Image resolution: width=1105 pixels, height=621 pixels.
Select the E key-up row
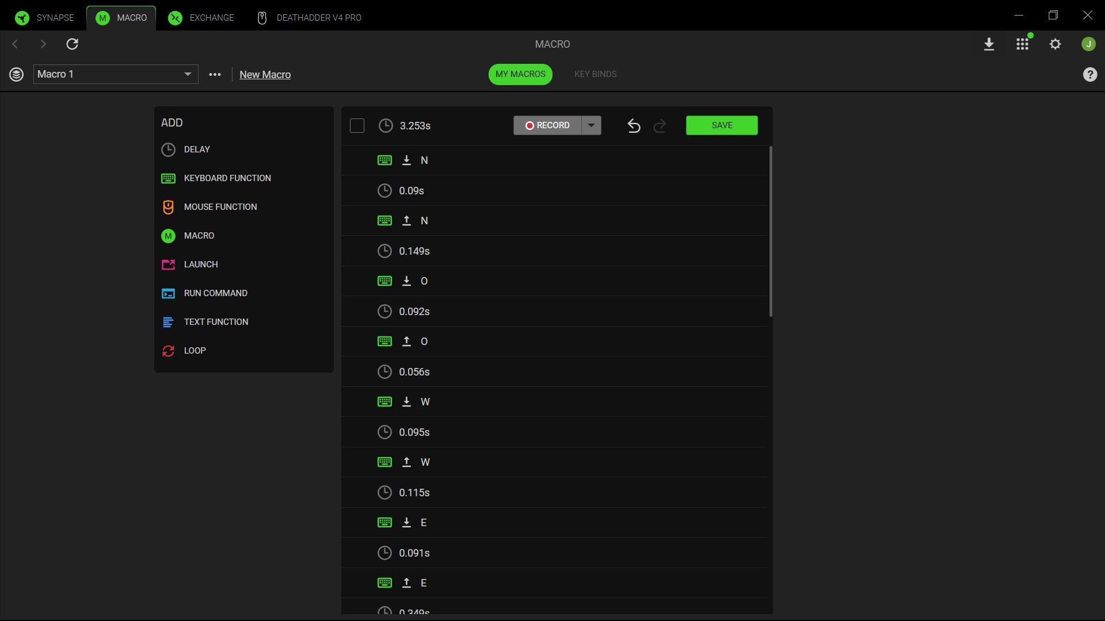coord(554,583)
